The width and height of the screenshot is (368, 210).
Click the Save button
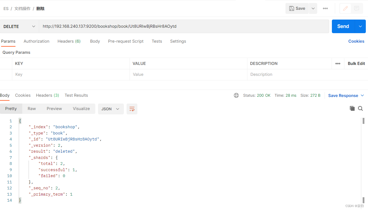click(x=297, y=8)
